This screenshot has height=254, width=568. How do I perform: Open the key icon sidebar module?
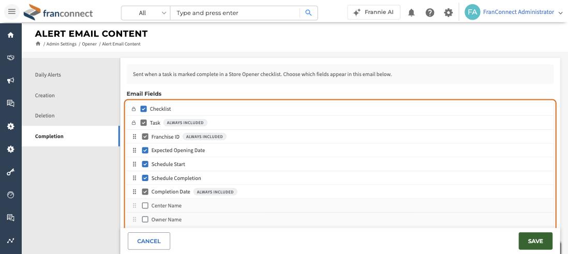point(10,172)
